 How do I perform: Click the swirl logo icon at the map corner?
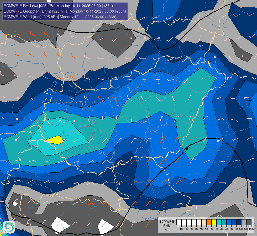(x=9, y=227)
